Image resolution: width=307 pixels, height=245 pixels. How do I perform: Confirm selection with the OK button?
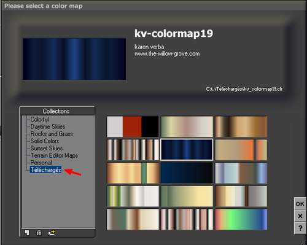[x=300, y=204]
